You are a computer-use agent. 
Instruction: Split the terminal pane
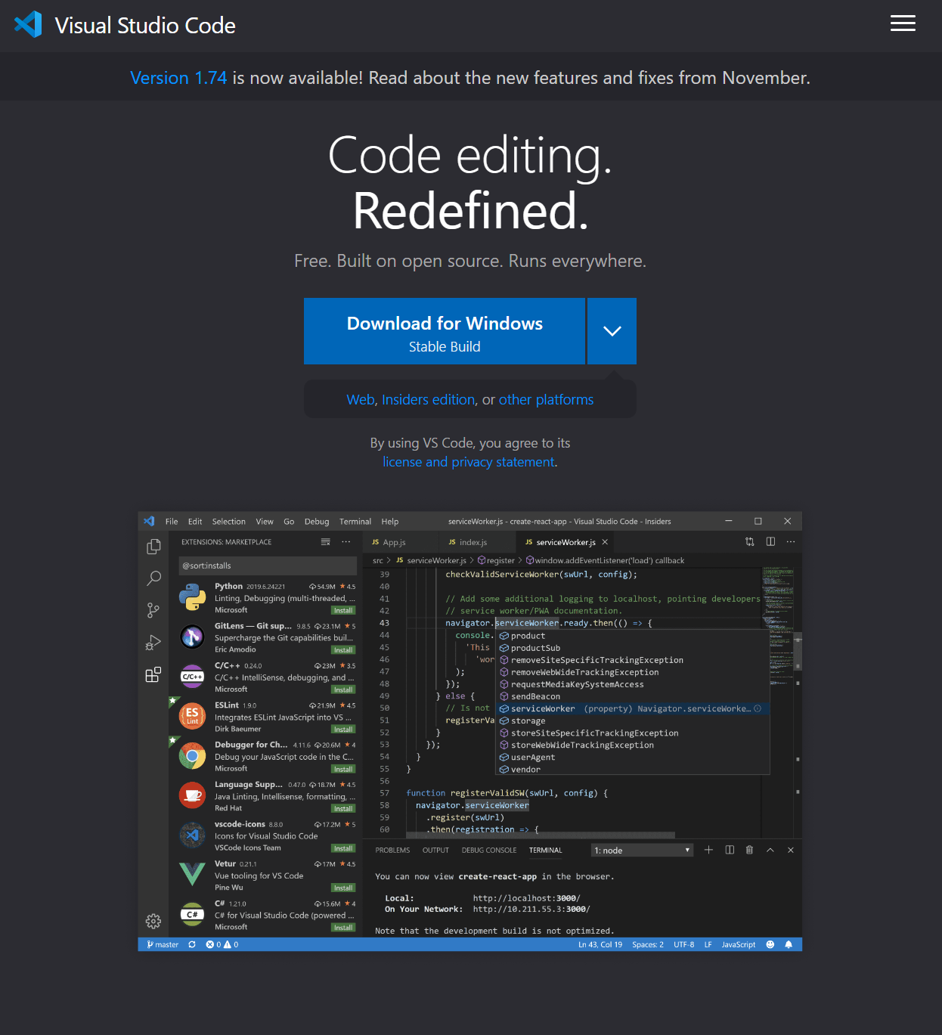tap(730, 850)
